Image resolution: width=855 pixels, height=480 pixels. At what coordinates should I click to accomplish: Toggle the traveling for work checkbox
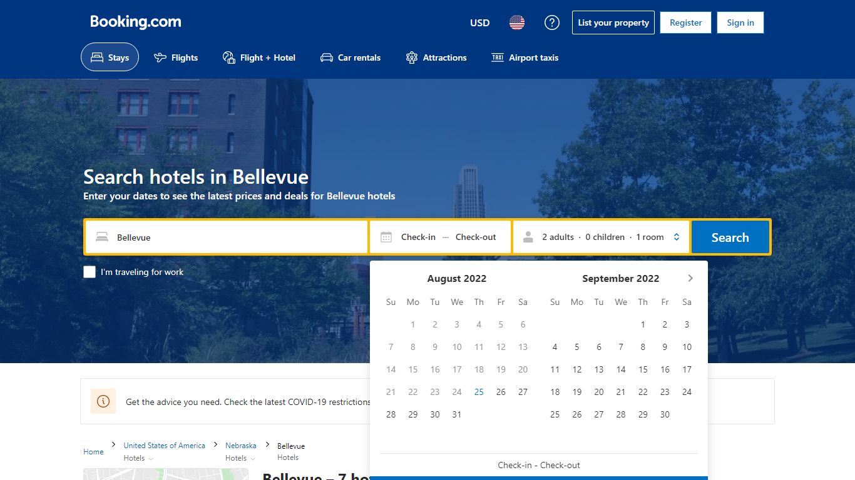pos(90,272)
